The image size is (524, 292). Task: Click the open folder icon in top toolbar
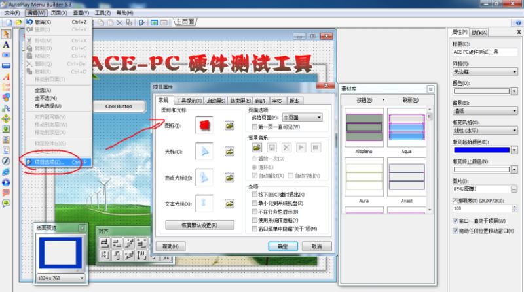[19, 22]
